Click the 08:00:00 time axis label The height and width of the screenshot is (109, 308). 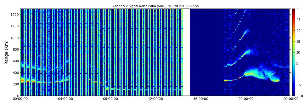tap(110, 99)
